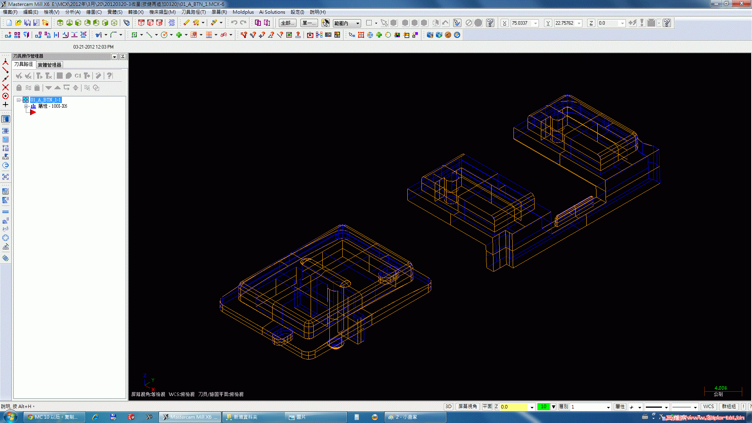Click the 2D/3D toggle icon
752x423 pixels.
[172, 23]
